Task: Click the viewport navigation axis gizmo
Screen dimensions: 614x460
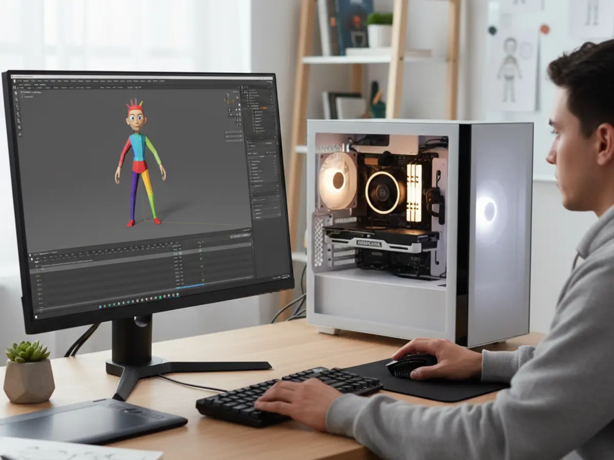Action: coord(229,99)
